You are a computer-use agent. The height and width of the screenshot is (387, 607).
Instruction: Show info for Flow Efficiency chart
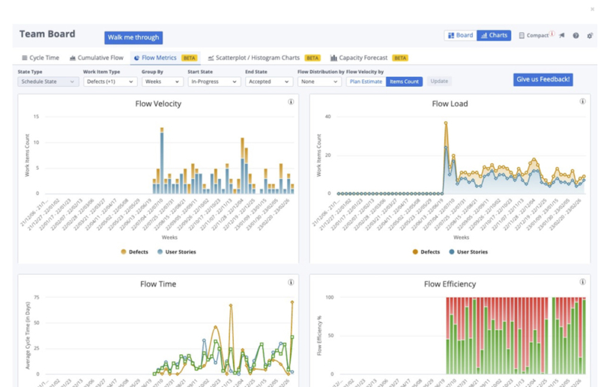[x=582, y=282]
